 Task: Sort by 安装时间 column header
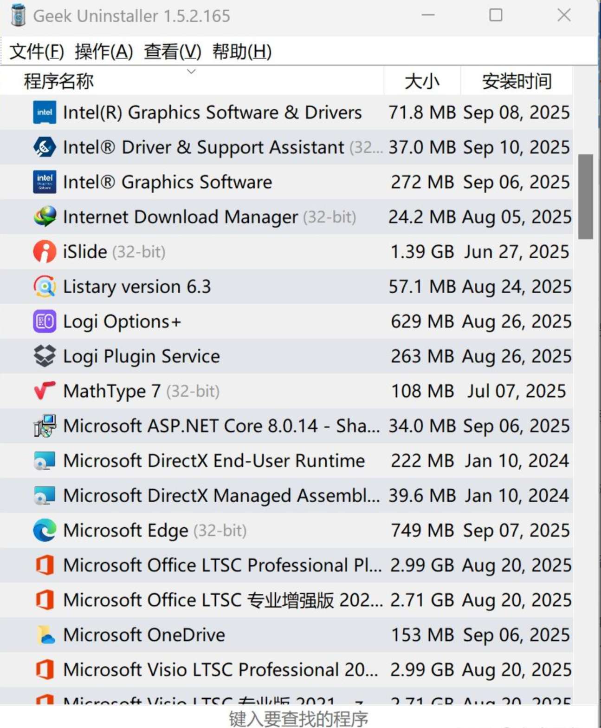click(x=516, y=81)
